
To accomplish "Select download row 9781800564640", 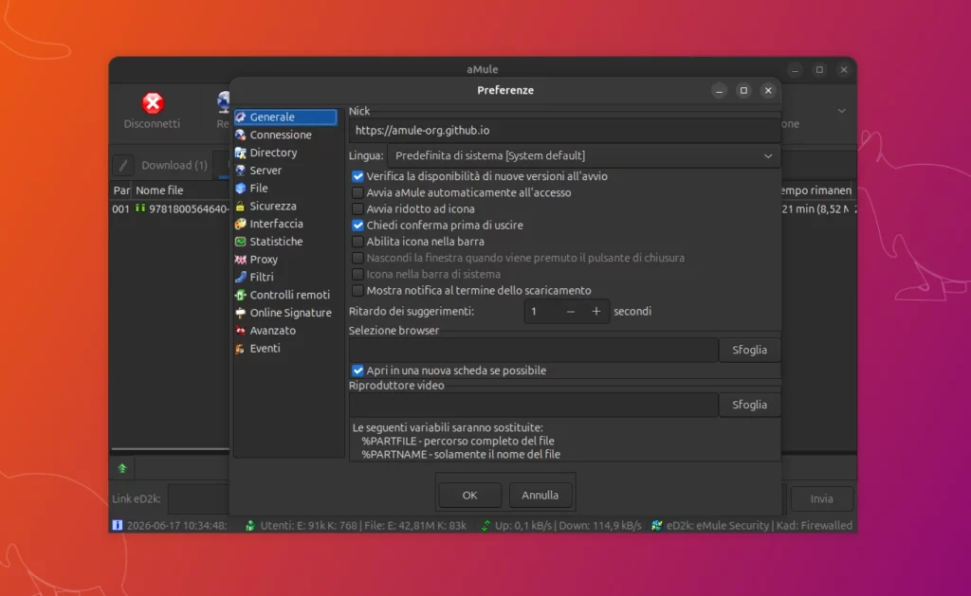I will click(171, 209).
